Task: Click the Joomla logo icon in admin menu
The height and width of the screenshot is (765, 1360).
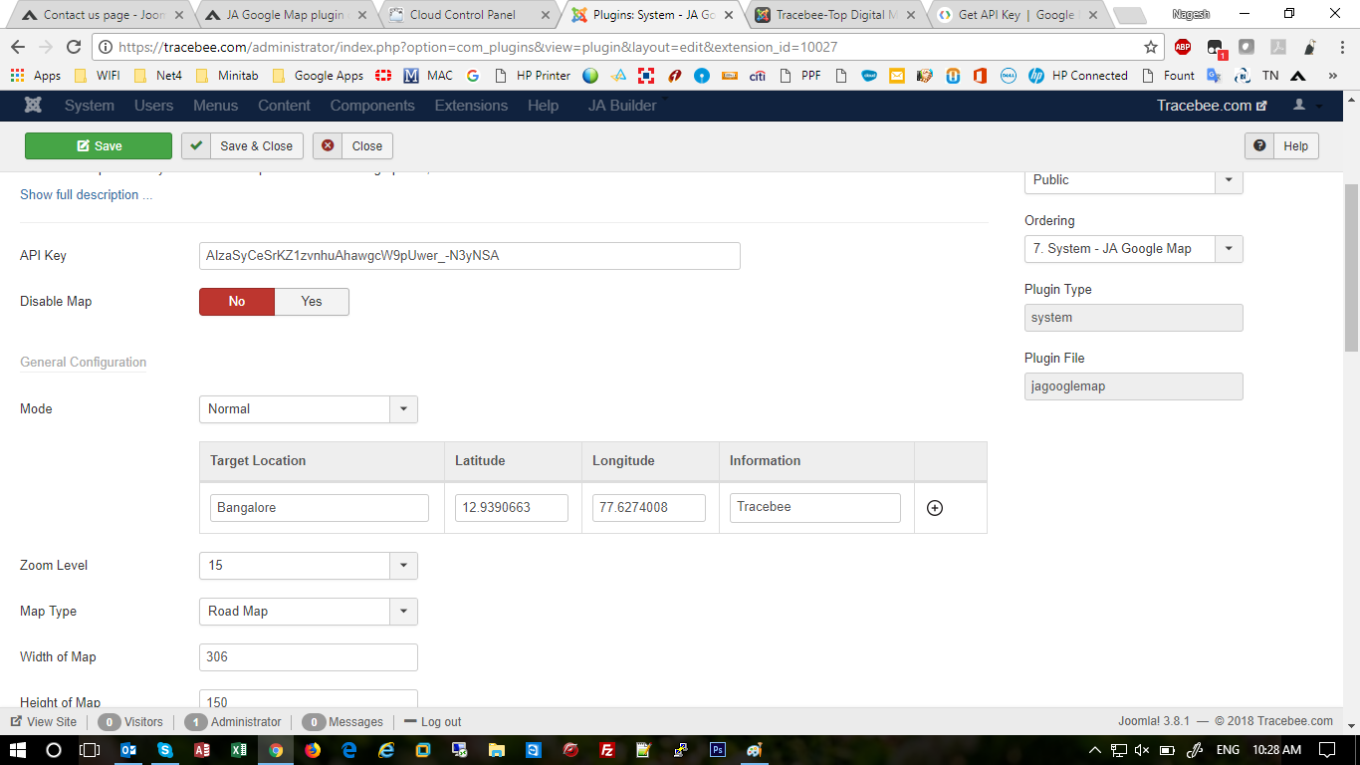Action: 33,106
